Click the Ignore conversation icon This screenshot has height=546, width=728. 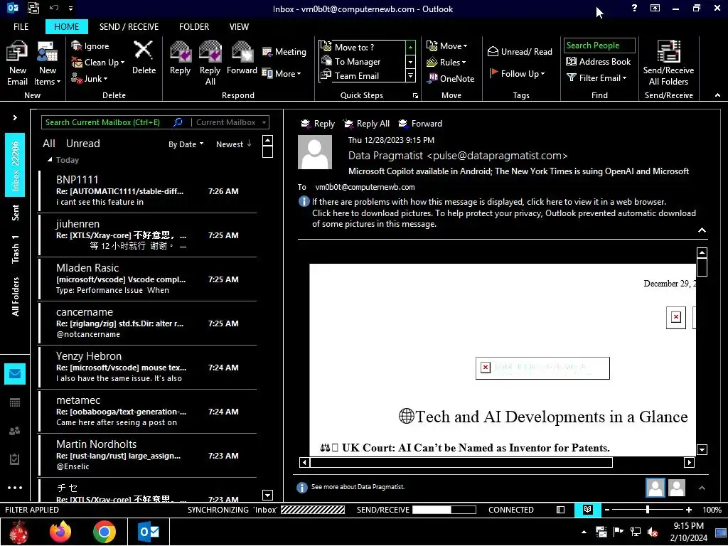tap(76, 45)
